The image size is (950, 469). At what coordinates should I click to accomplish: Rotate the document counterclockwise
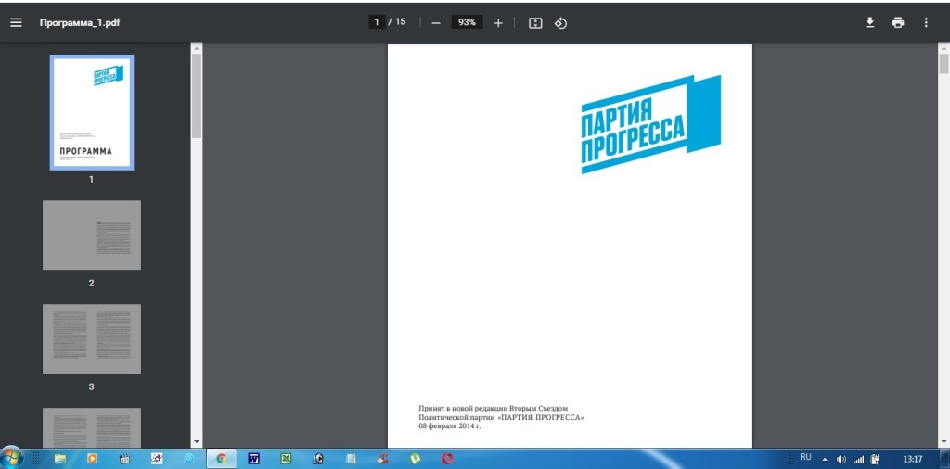click(x=560, y=22)
